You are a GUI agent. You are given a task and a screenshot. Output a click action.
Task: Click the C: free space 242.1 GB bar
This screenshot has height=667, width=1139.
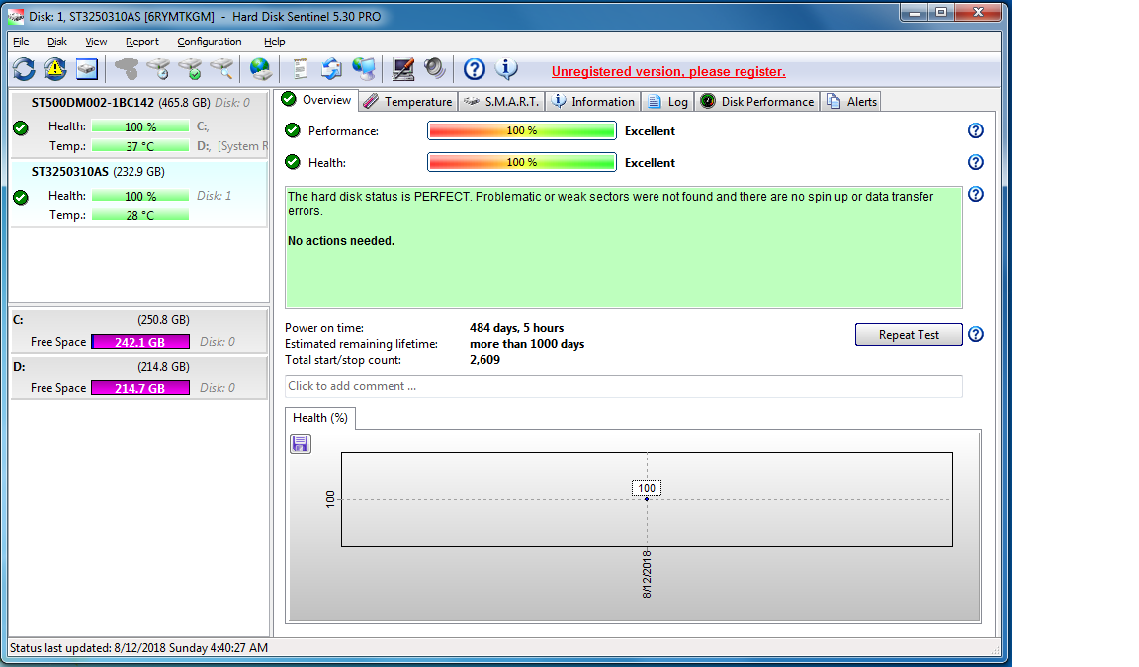pos(140,342)
